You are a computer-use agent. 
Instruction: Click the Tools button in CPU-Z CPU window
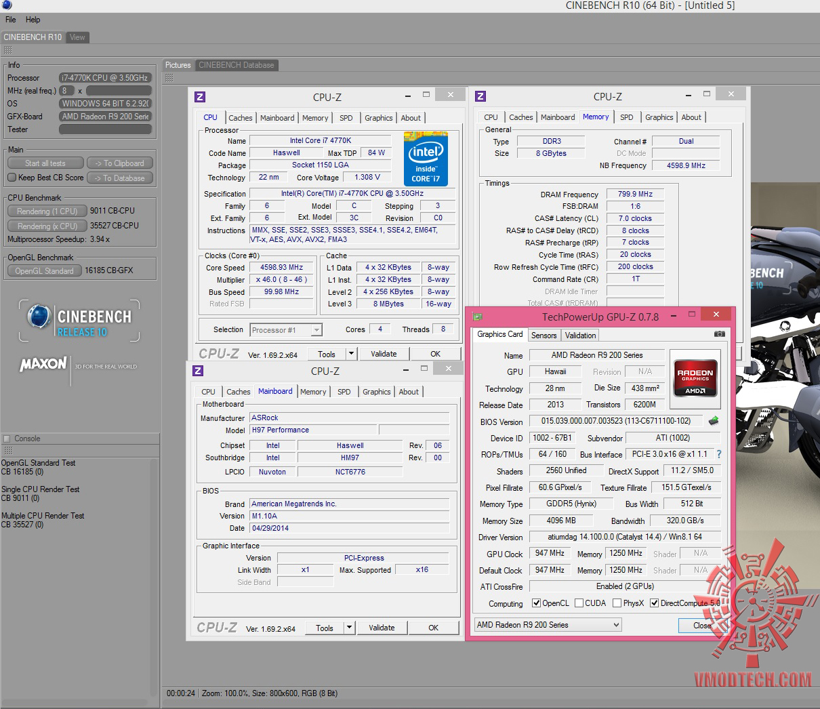[327, 354]
